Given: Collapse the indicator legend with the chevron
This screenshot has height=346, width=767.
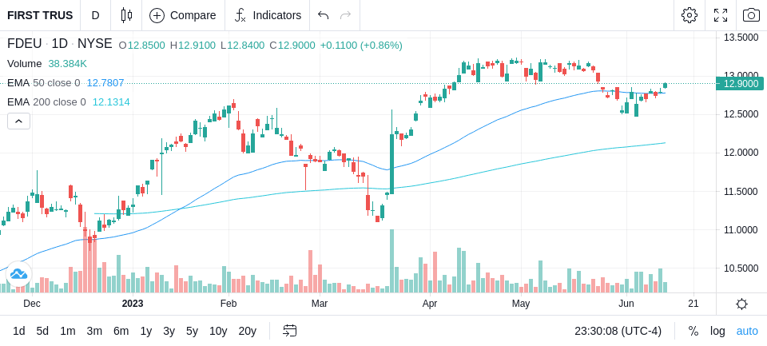Looking at the screenshot, I should tap(18, 121).
